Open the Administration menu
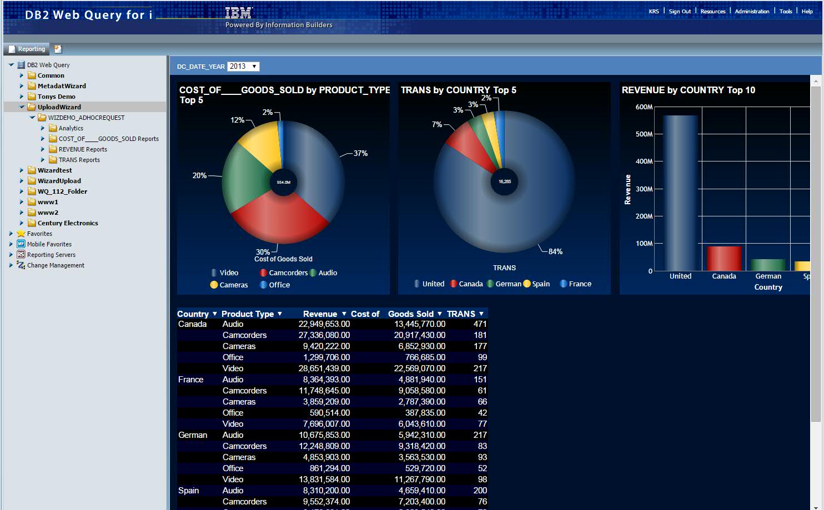The width and height of the screenshot is (824, 510). click(752, 11)
